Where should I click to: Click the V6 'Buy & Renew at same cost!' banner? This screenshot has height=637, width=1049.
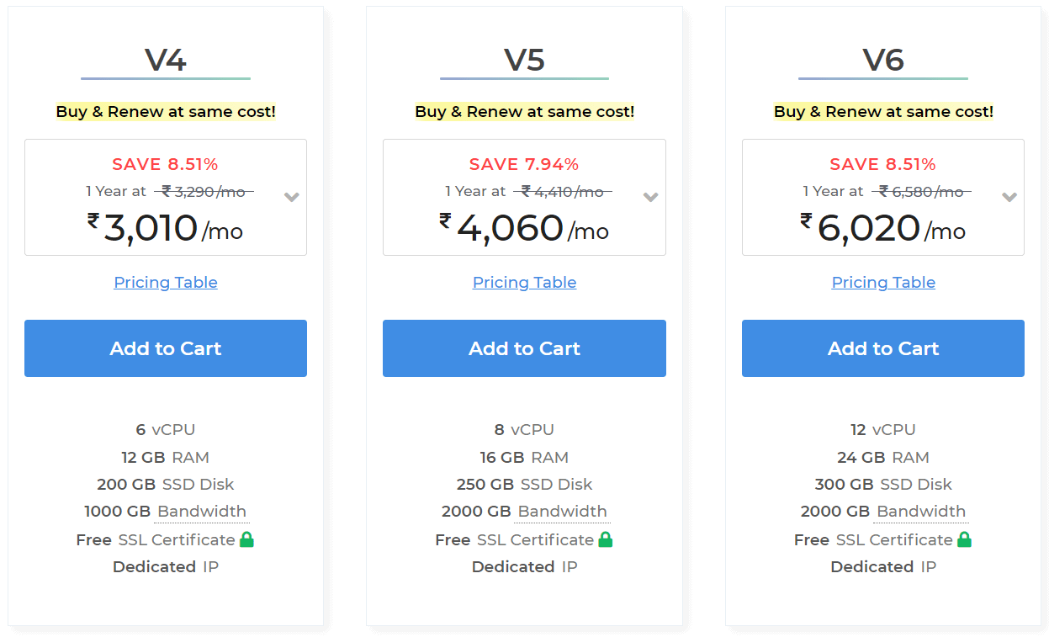point(883,111)
